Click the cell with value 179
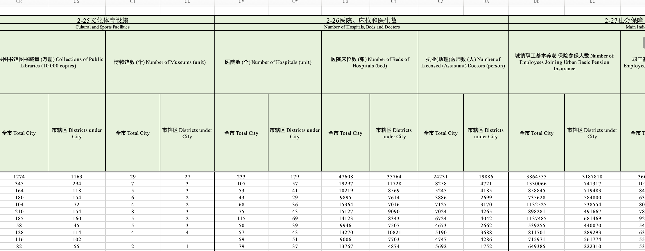This screenshot has width=645, height=251. click(x=295, y=177)
